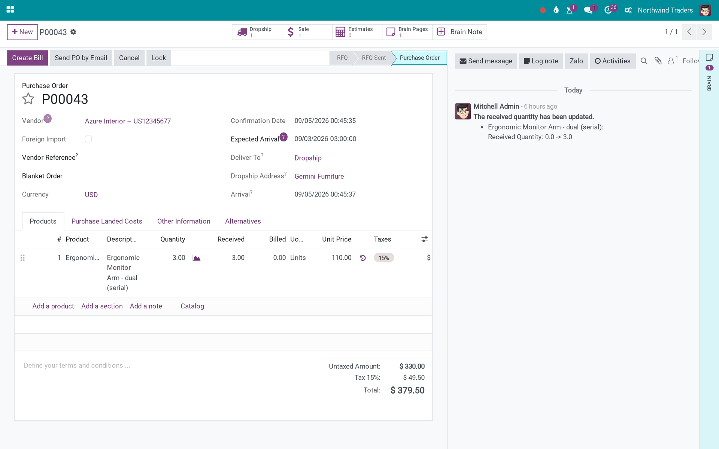Click the red recording dot icon
Image resolution: width=719 pixels, height=449 pixels.
543,10
